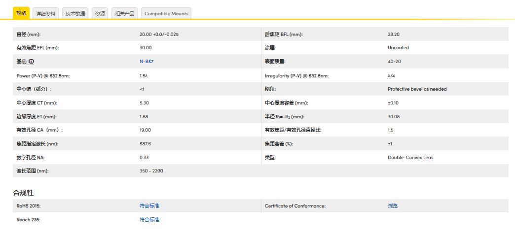This screenshot has width=515, height=237.
Task: Switch to the 技术数据 tab
Action: pos(75,13)
